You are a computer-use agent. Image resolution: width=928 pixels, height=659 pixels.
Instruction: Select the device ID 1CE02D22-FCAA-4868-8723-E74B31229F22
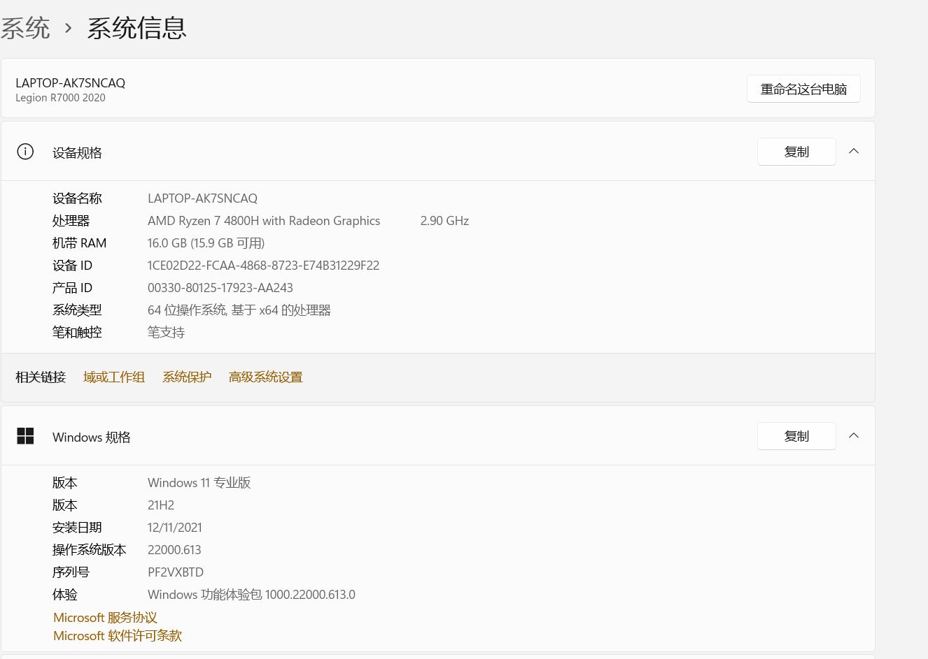[263, 266]
